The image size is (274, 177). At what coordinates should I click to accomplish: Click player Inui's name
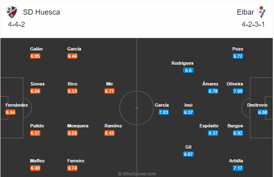[x=188, y=105]
